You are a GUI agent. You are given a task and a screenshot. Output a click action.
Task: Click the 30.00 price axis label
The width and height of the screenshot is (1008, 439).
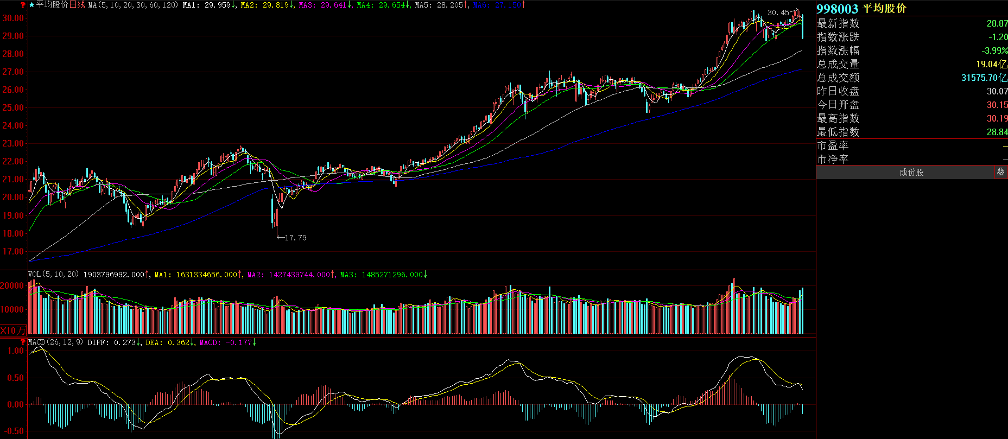(x=13, y=18)
